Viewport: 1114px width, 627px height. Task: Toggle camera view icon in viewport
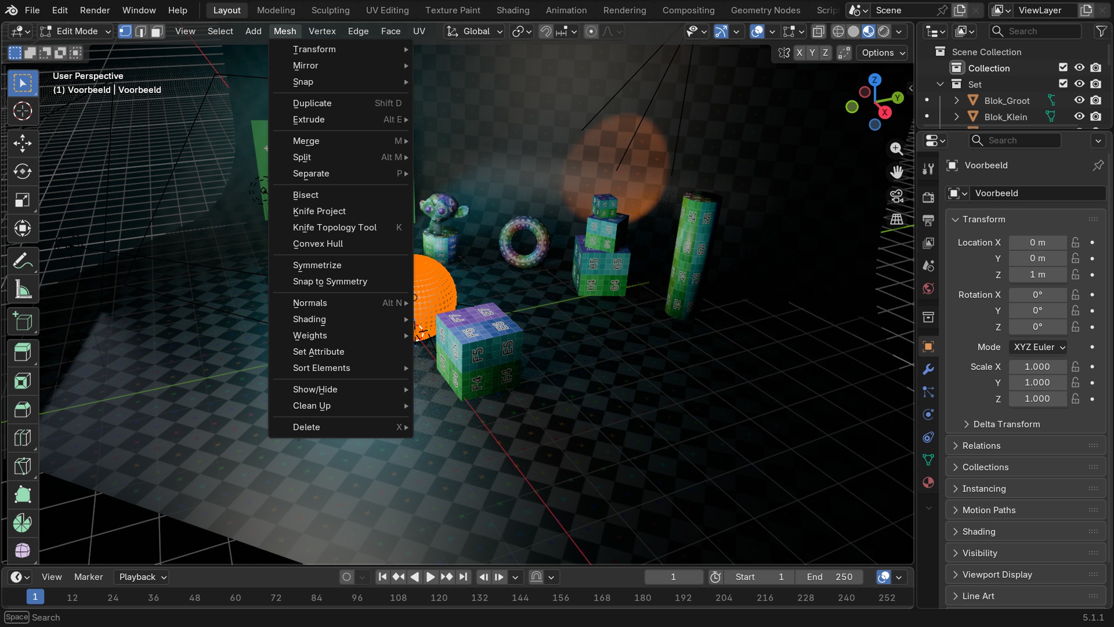point(896,196)
